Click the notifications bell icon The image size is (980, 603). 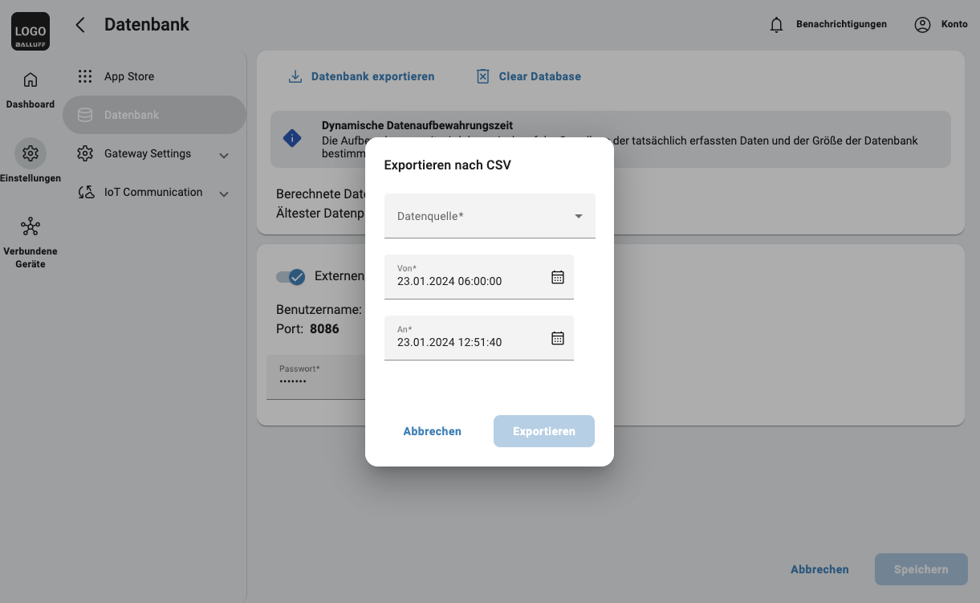776,25
